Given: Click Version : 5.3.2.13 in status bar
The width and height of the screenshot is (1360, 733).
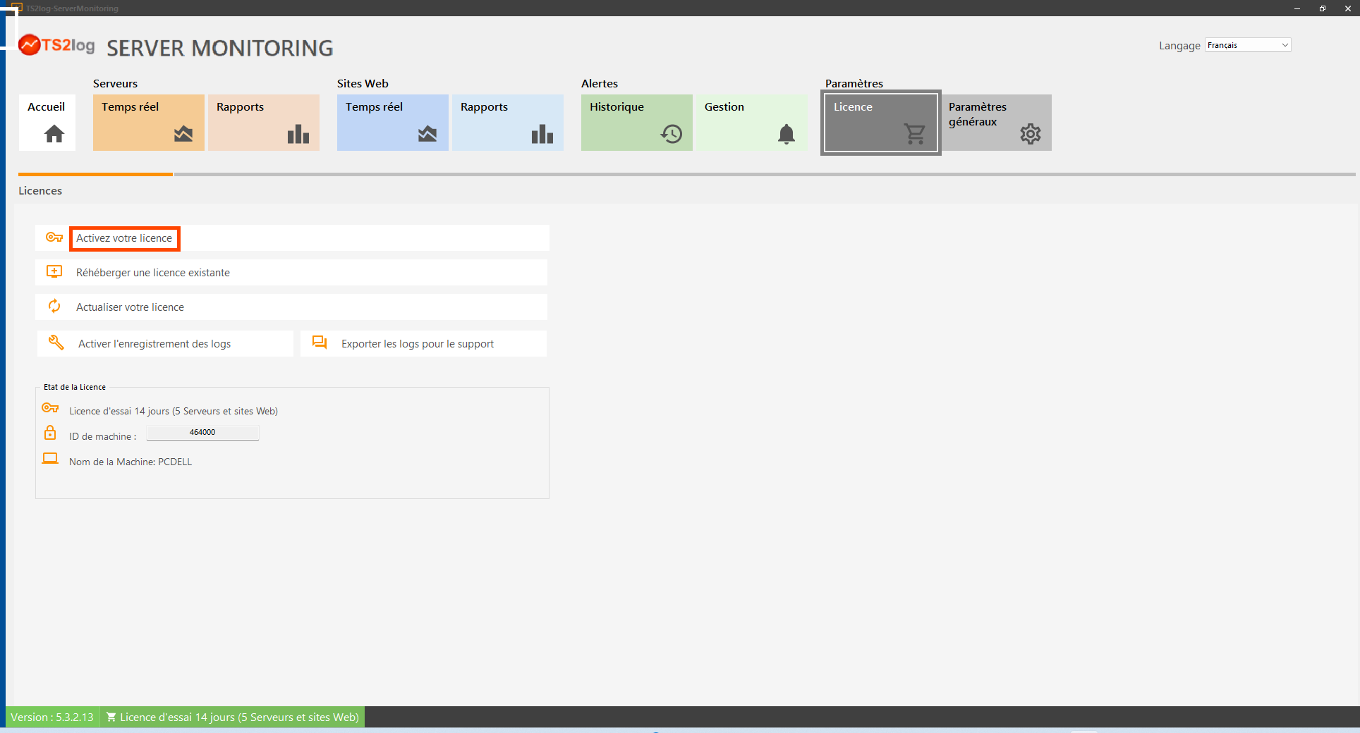Looking at the screenshot, I should (x=52, y=717).
